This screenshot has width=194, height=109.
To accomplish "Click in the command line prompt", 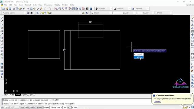I will point(77,104).
